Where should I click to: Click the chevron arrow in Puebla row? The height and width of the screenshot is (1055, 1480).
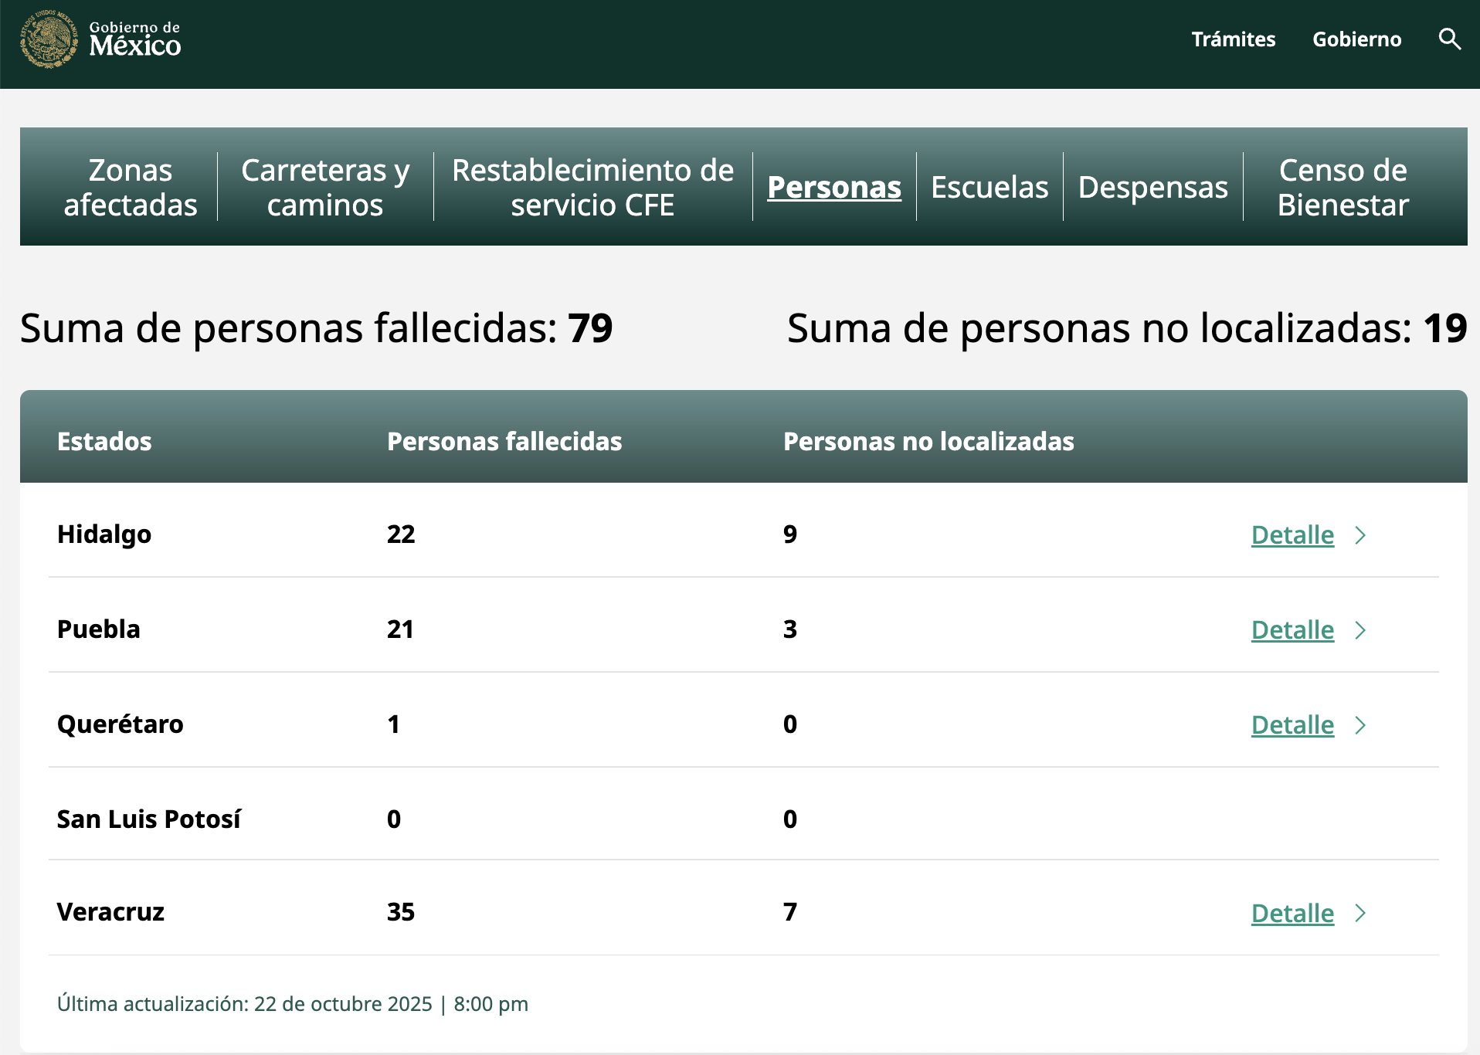[1360, 630]
